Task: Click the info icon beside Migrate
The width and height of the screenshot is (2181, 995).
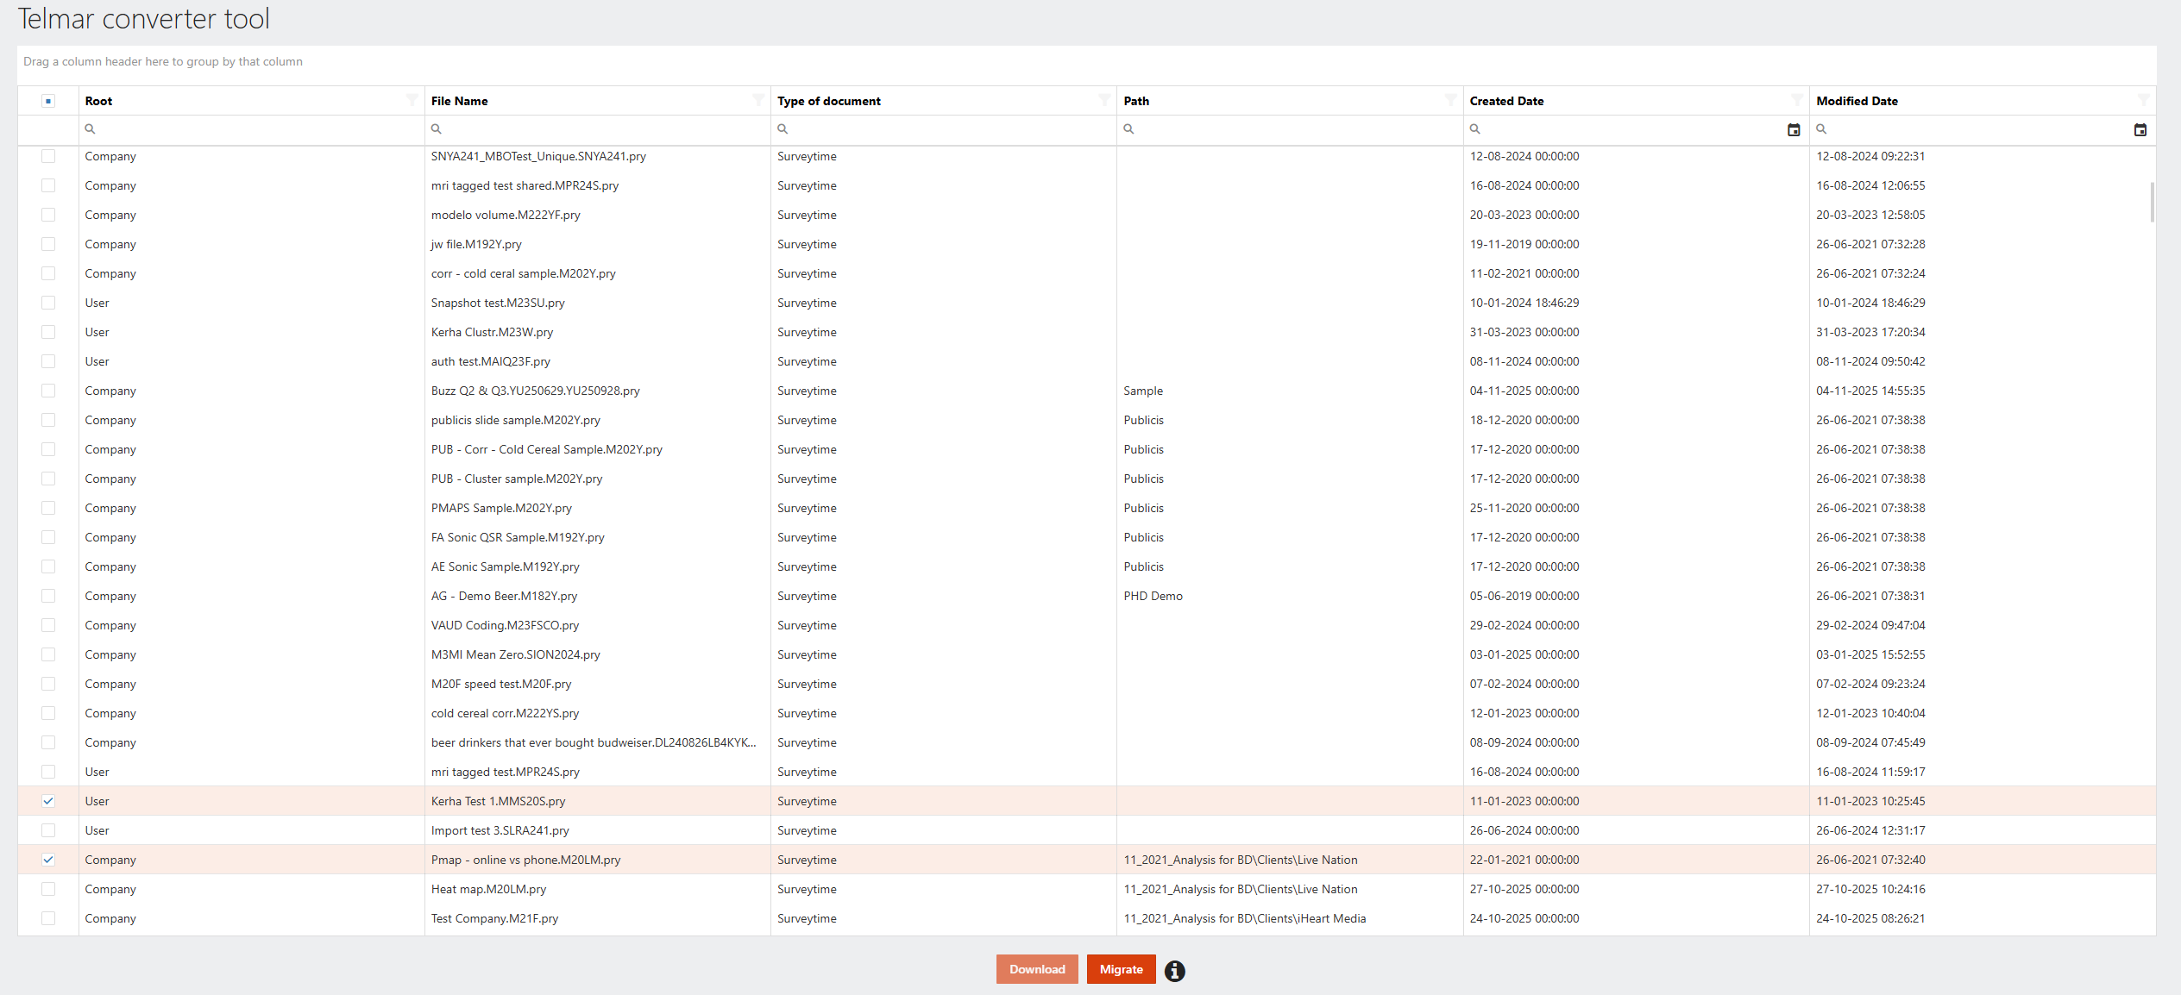Action: [1174, 971]
